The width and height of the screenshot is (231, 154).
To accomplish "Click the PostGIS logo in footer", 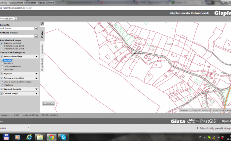I will click(211, 121).
